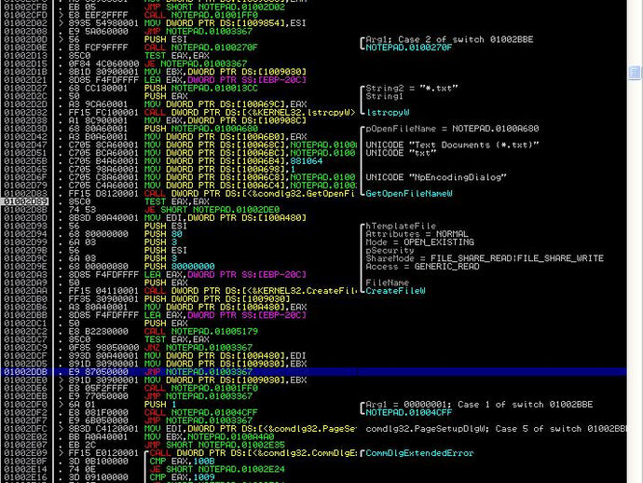Click 'Arg1 = 00000001; Case 1 of switch' comment
Viewport: 643px width, 483px height.
point(479,405)
